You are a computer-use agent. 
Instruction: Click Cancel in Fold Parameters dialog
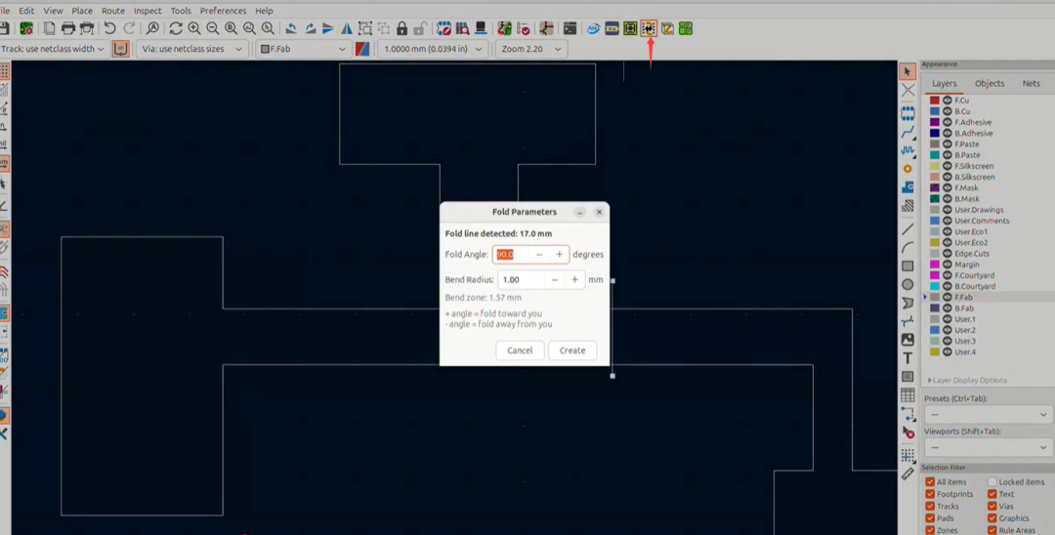point(520,350)
